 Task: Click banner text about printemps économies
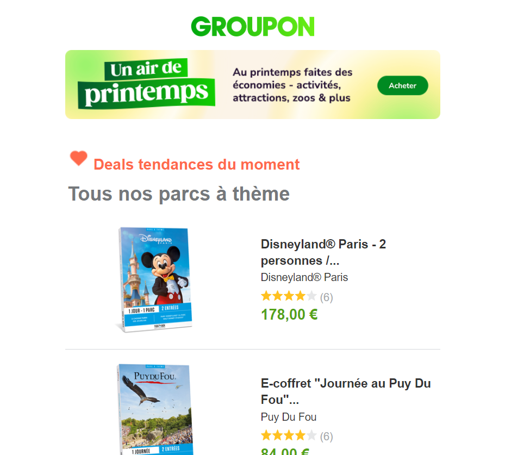292,85
